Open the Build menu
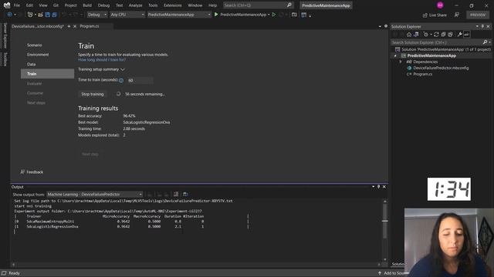The image size is (494, 277). click(x=87, y=5)
